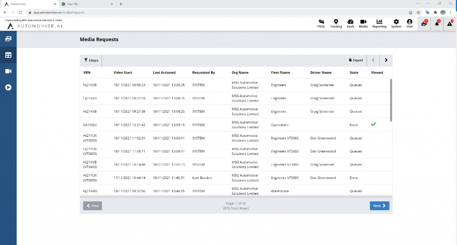Image resolution: width=457 pixels, height=245 pixels.
Task: Open the Media menu in top navigation
Action: (x=363, y=24)
